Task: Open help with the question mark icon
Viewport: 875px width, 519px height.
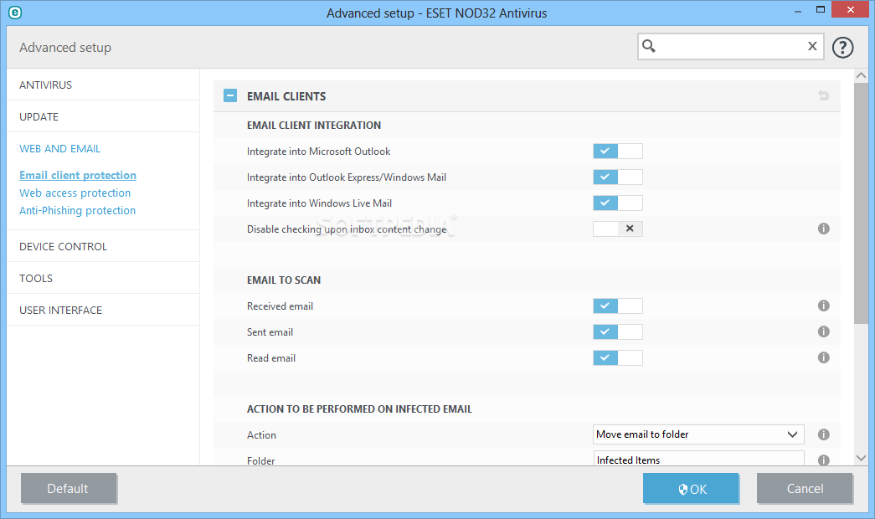Action: point(842,48)
